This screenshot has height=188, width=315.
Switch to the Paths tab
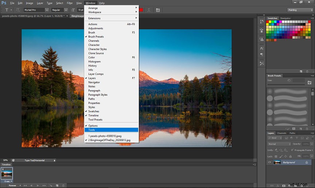[x=292, y=133]
